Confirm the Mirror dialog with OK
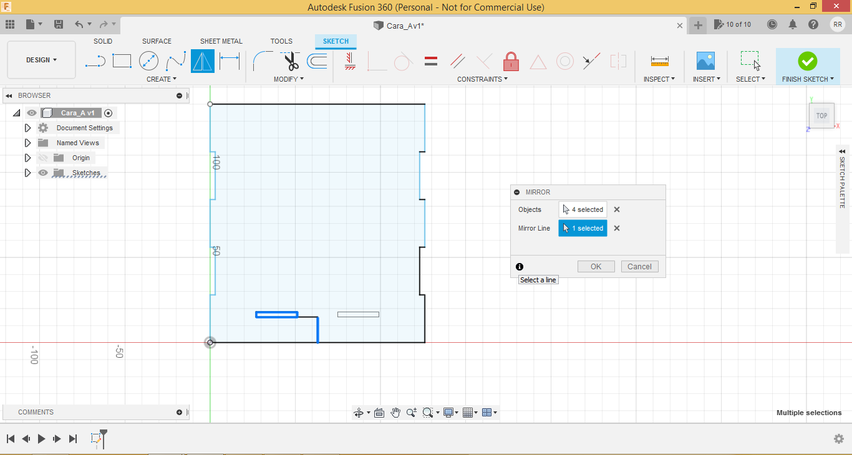Image resolution: width=852 pixels, height=455 pixels. click(596, 266)
